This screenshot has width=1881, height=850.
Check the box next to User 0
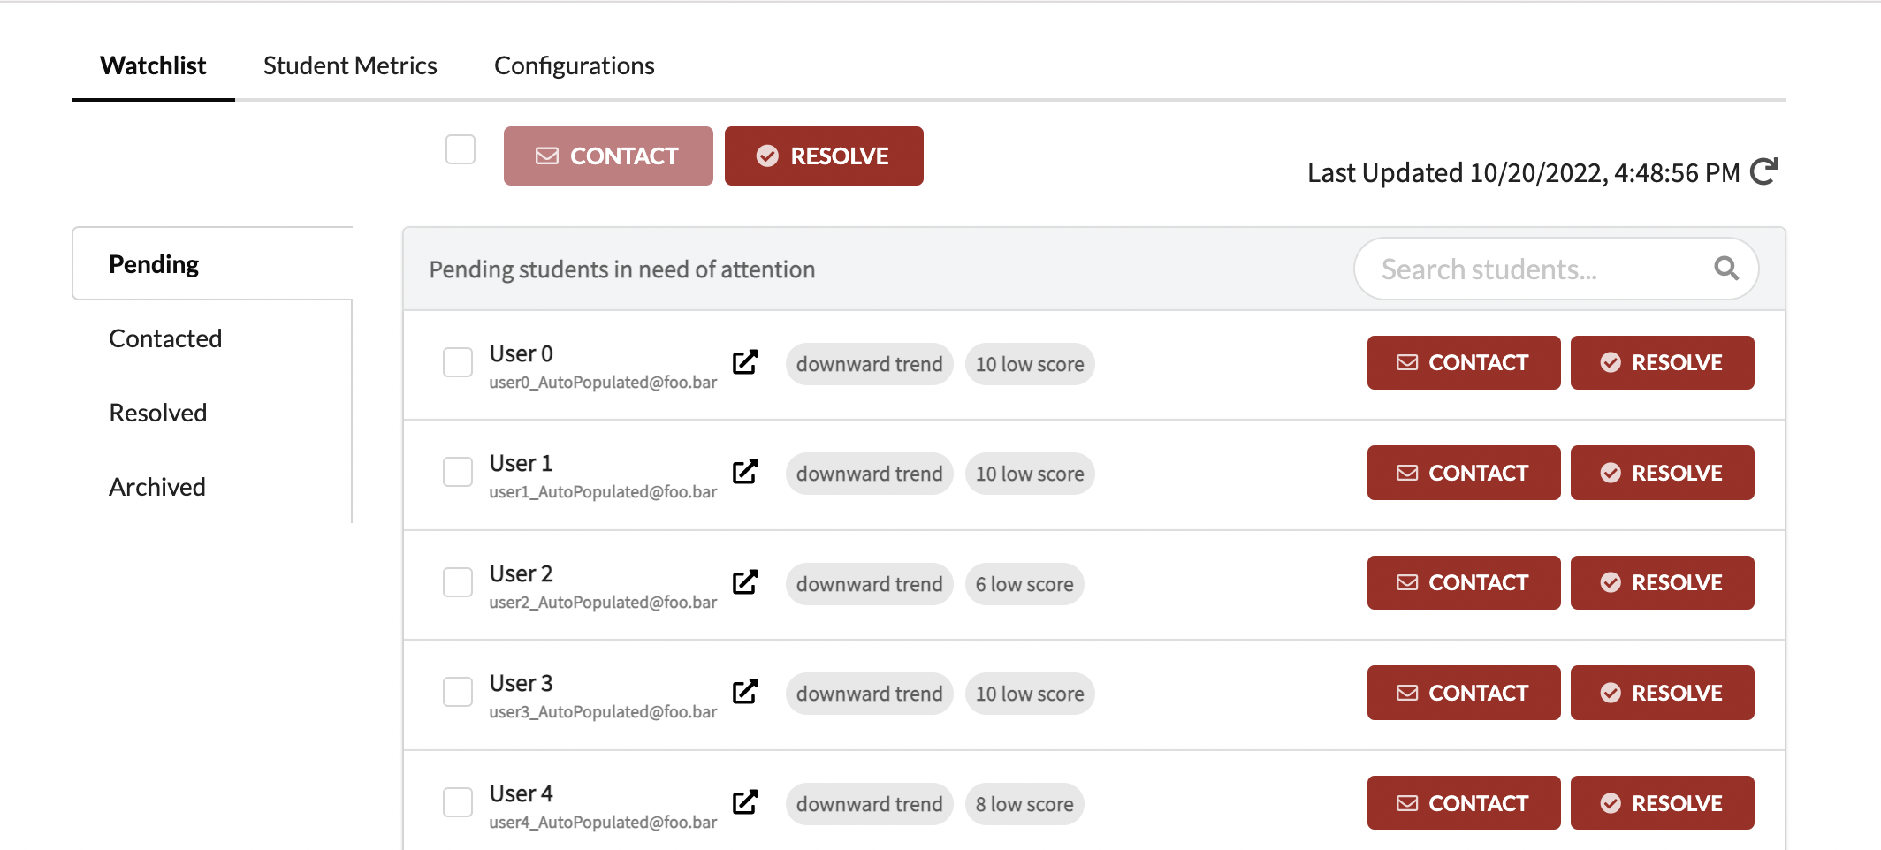click(458, 362)
